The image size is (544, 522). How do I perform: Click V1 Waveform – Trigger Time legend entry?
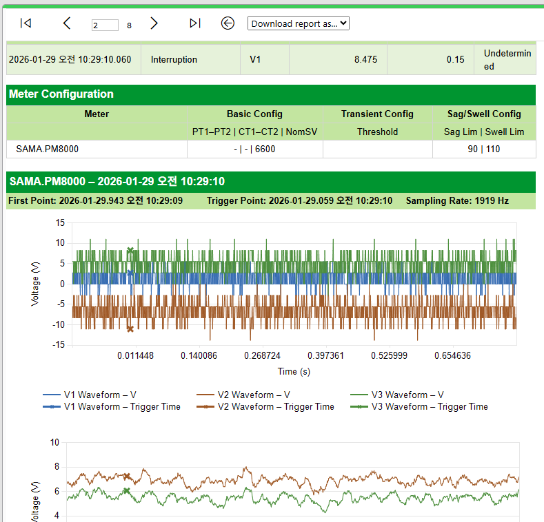[112, 406]
